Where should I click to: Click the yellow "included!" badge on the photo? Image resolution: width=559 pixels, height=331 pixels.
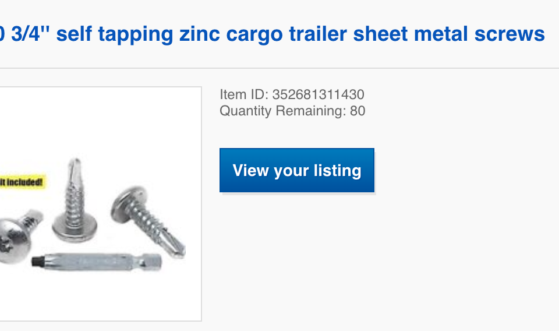coord(22,182)
